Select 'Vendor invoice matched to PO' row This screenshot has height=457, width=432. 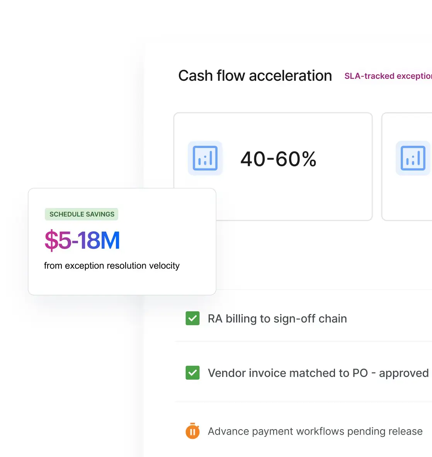303,373
